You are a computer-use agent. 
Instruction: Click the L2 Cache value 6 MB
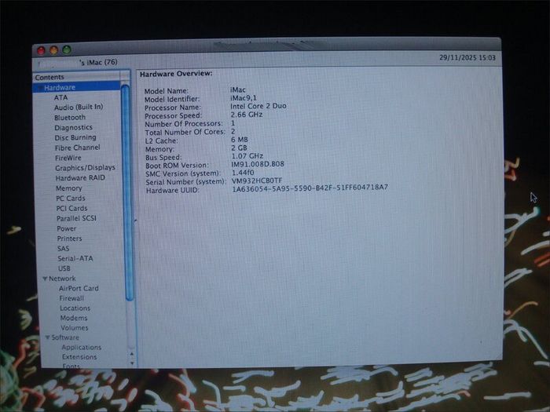(x=239, y=140)
